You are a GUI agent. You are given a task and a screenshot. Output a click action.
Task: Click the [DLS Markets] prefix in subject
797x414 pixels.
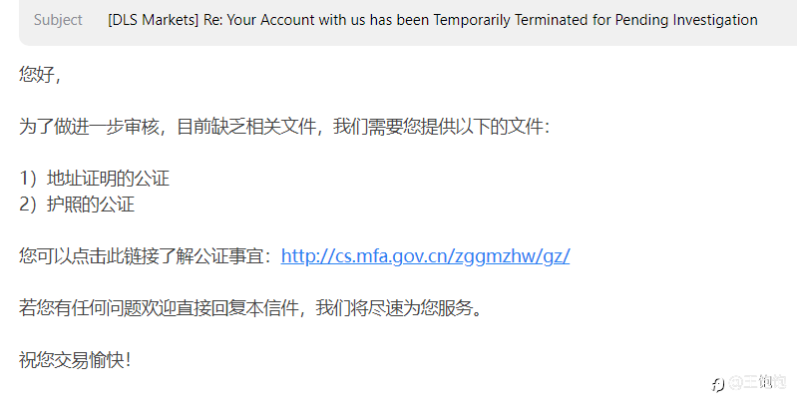[153, 20]
